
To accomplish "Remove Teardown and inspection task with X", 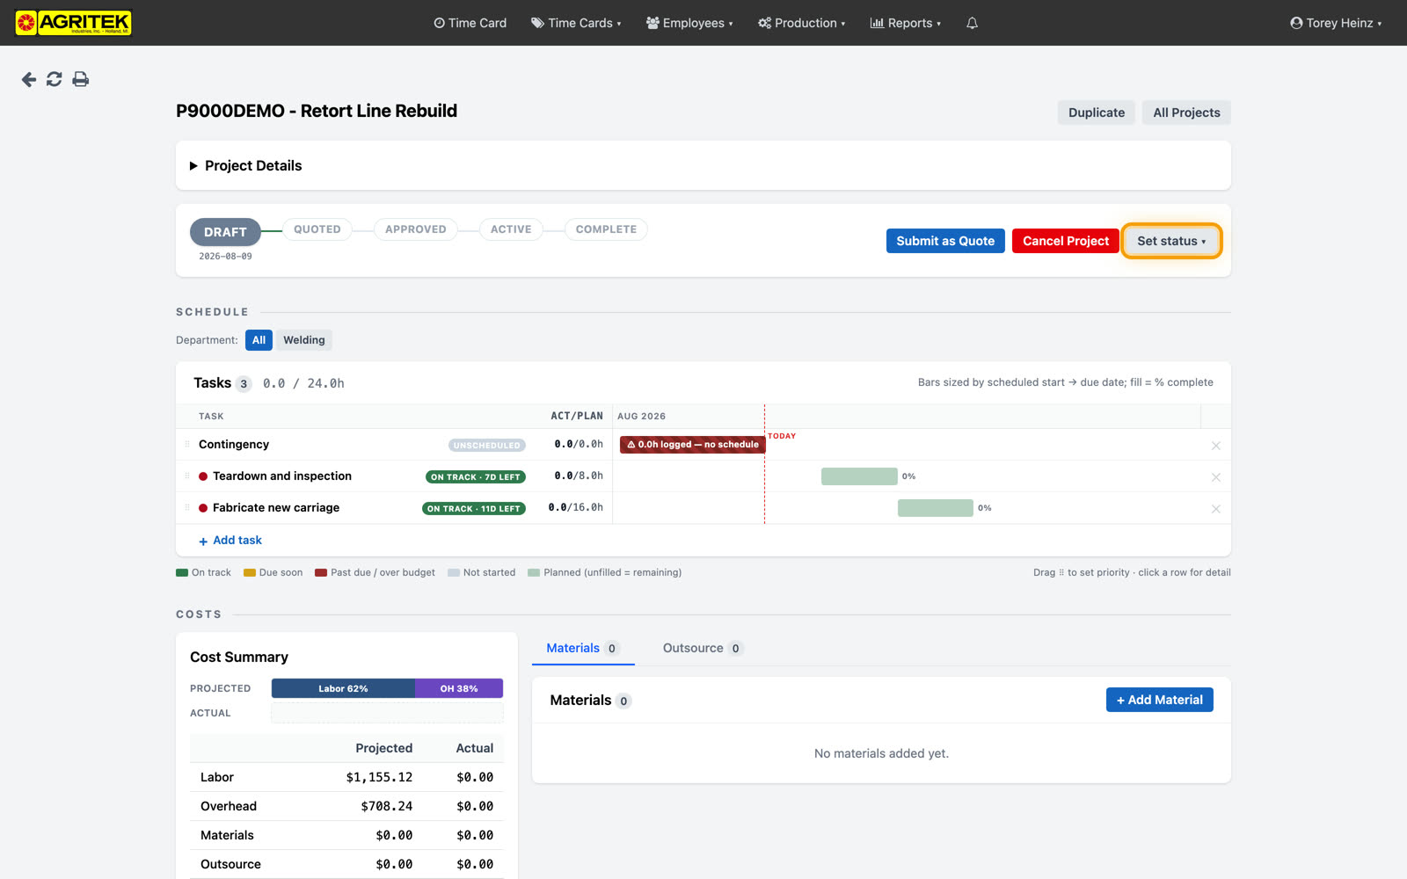I will coord(1216,477).
